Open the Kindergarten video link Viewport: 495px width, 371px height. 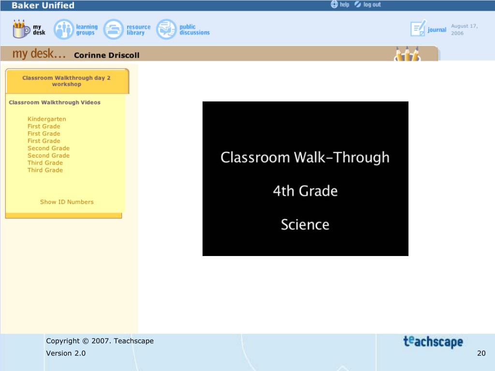47,119
